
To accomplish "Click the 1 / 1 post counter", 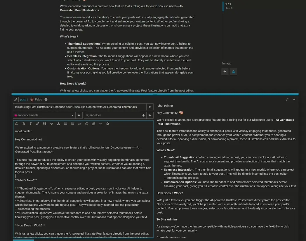I will click(228, 4).
